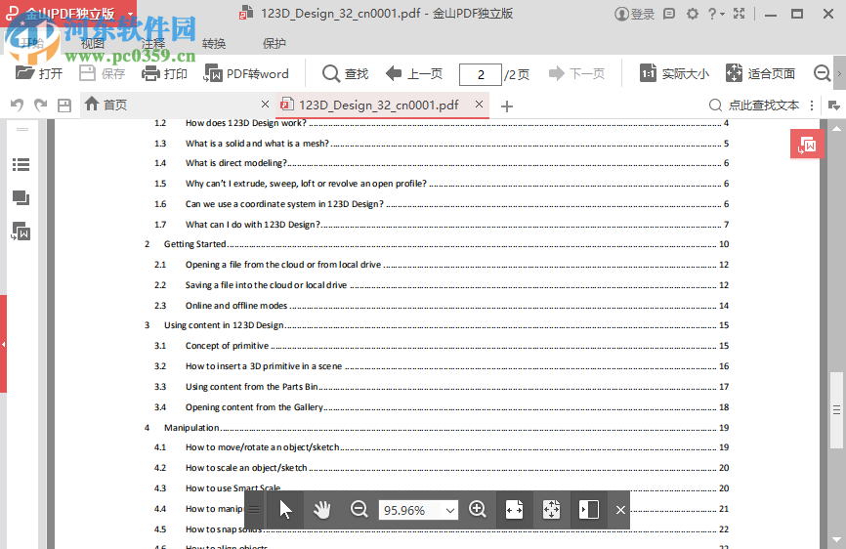Image resolution: width=846 pixels, height=549 pixels.
Task: Open the outline list panel in sidebar
Action: click(21, 165)
